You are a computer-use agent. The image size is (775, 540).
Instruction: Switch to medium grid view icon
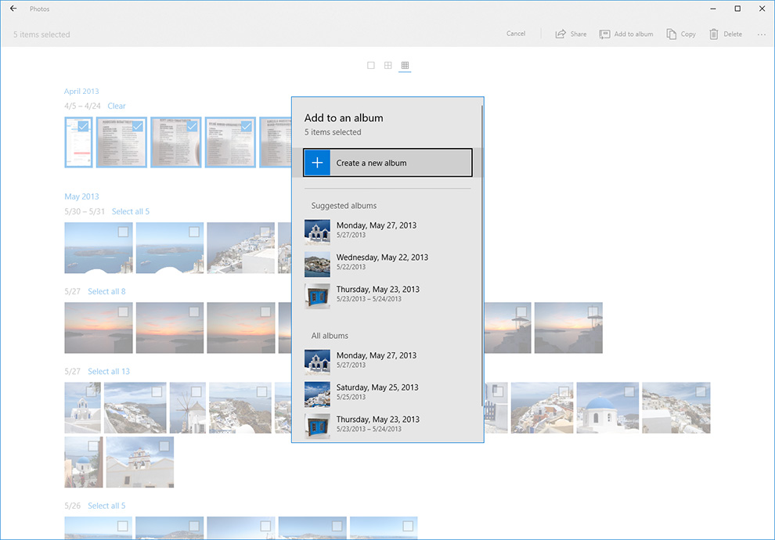point(388,65)
